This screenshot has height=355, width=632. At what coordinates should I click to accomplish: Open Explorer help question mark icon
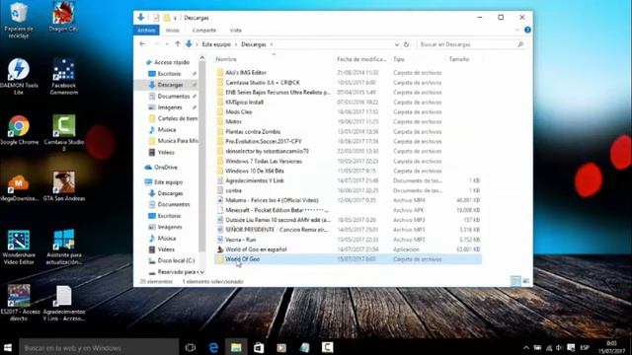527,30
